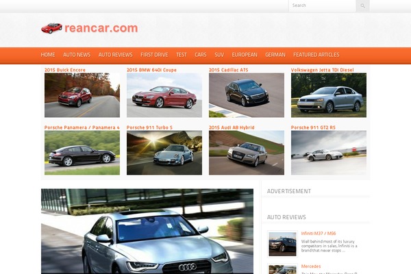
Task: Click the Advertisement sidebar heading
Action: pyautogui.click(x=289, y=191)
